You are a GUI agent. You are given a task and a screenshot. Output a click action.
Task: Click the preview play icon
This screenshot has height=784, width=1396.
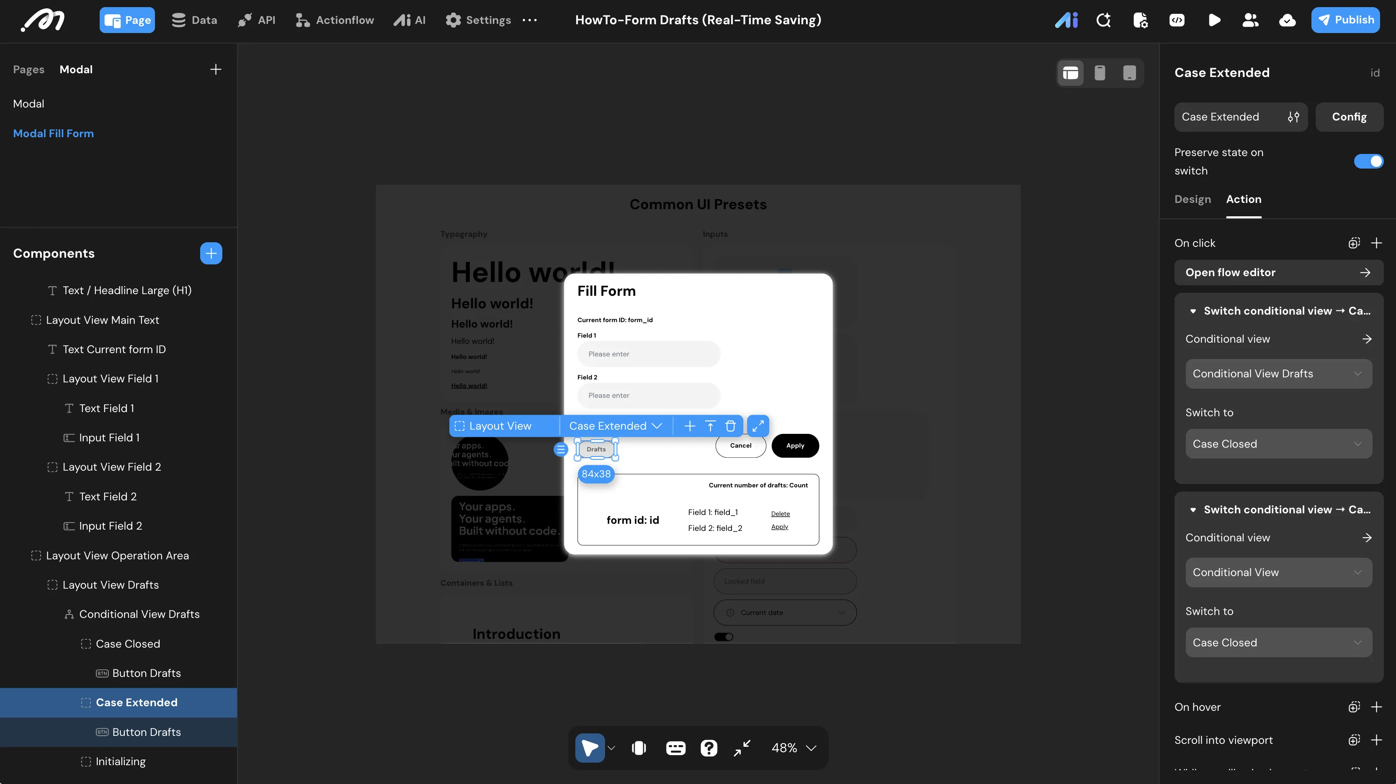pos(1214,20)
